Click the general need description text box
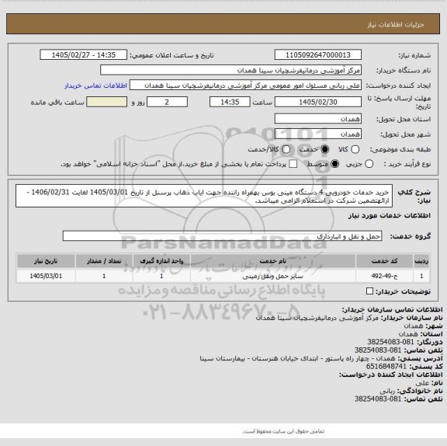 coord(204,196)
